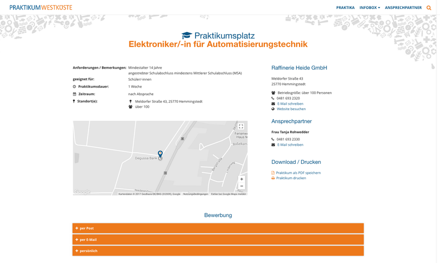The height and width of the screenshot is (263, 440).
Task: Click the Google logo on the map
Action: [82, 192]
